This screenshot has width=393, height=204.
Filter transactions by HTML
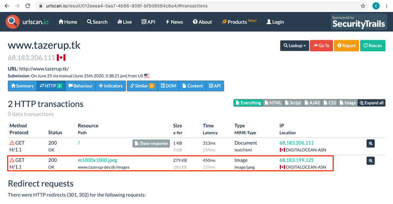click(273, 103)
